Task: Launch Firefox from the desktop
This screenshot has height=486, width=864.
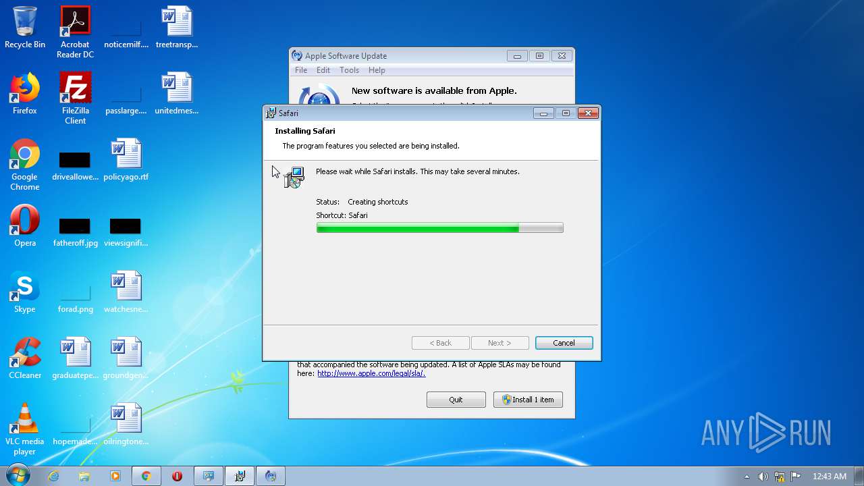Action: [25, 93]
